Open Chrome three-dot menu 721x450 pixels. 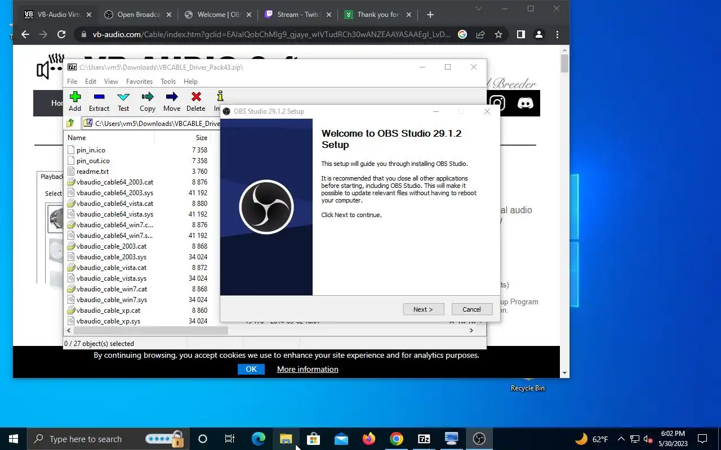tap(557, 34)
